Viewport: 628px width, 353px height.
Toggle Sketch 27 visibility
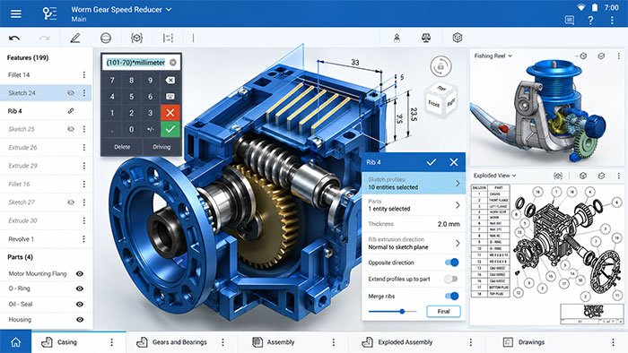click(x=71, y=202)
